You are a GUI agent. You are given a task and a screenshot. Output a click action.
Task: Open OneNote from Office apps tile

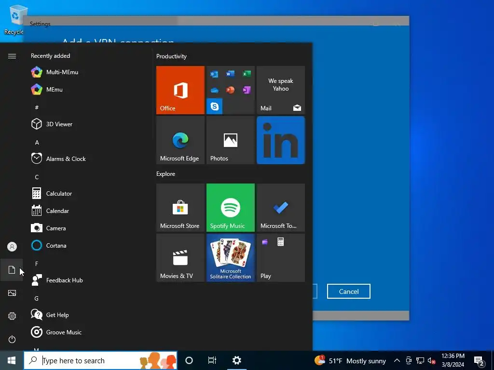pos(247,90)
